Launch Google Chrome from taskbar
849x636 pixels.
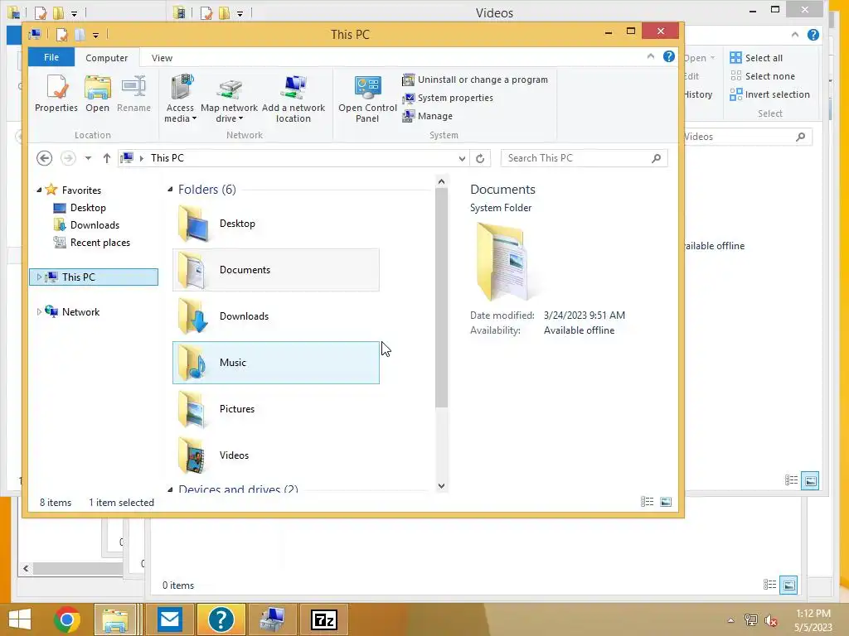pyautogui.click(x=67, y=619)
